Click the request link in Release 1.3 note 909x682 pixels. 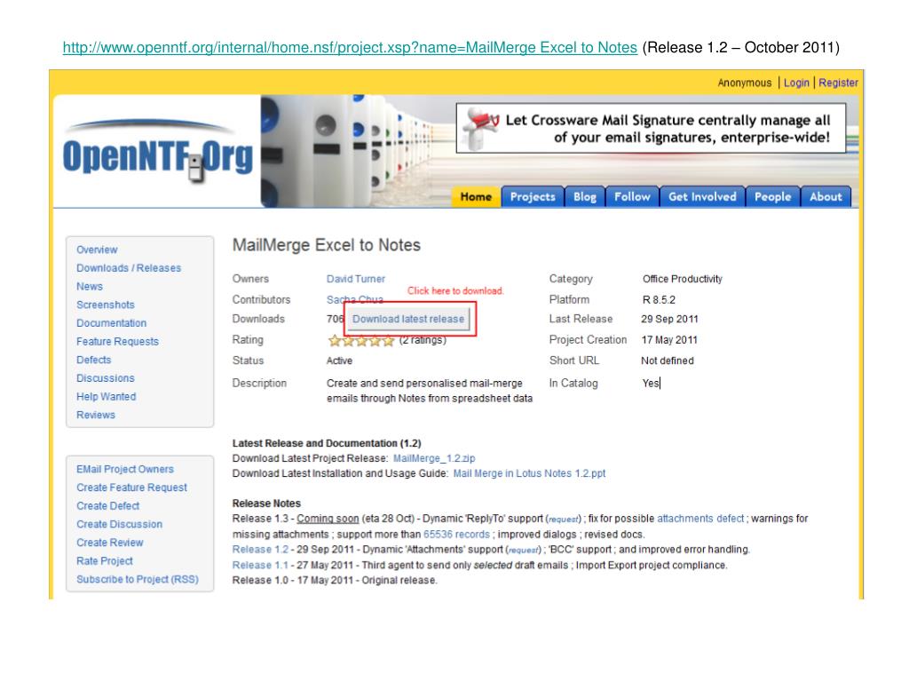(x=564, y=519)
